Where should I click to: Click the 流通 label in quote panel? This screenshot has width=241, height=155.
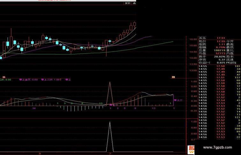(230, 60)
